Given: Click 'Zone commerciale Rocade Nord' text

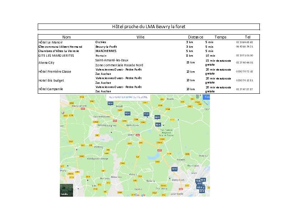Looking at the screenshot, I should (119, 65).
